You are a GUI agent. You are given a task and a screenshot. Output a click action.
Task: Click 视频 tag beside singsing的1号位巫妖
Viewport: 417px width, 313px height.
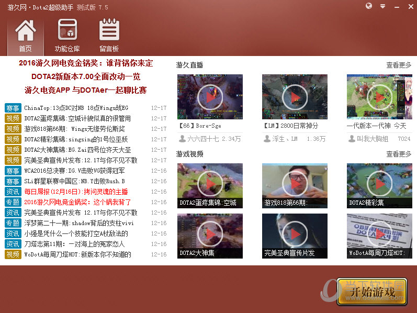tap(13, 139)
